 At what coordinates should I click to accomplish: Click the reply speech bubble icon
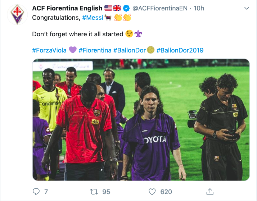pyautogui.click(x=36, y=192)
